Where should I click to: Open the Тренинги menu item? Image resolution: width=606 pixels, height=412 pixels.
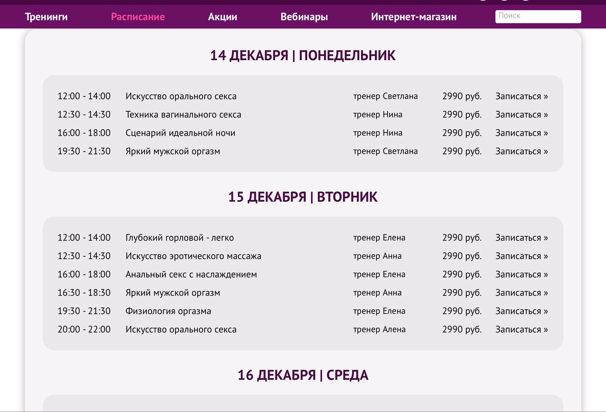click(46, 17)
